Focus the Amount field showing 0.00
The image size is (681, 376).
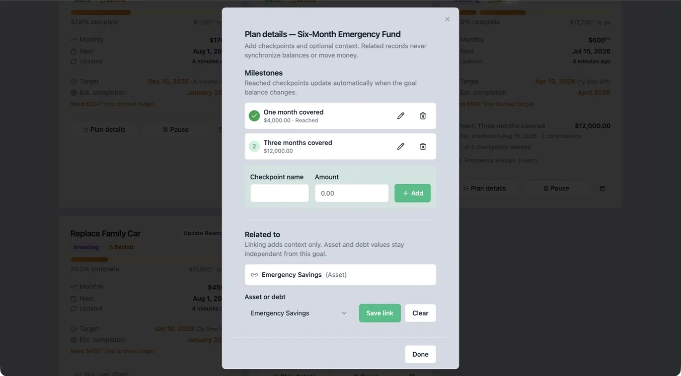click(352, 193)
